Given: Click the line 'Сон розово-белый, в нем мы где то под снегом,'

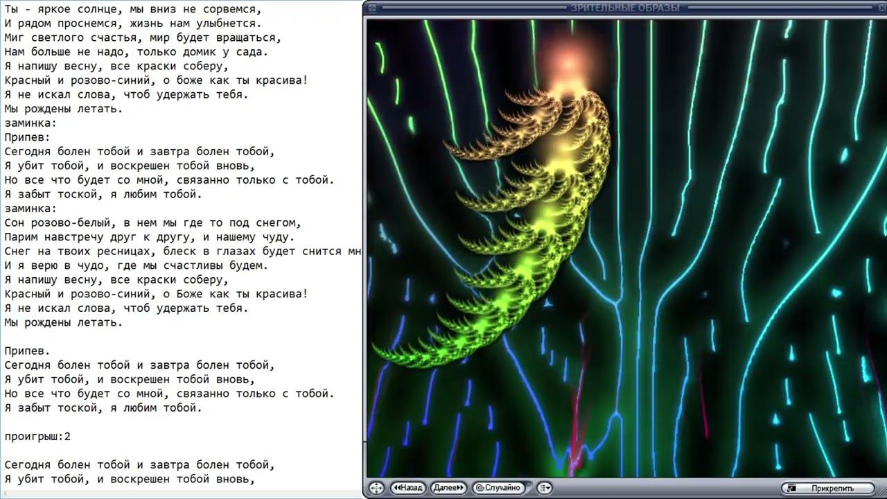Looking at the screenshot, I should pyautogui.click(x=153, y=222).
